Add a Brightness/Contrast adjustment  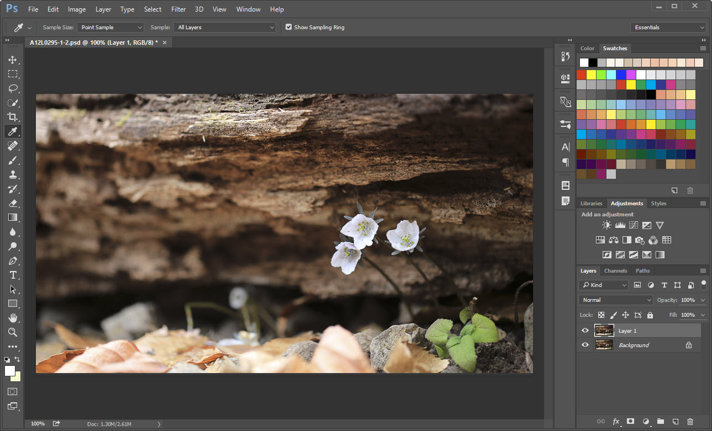click(607, 225)
